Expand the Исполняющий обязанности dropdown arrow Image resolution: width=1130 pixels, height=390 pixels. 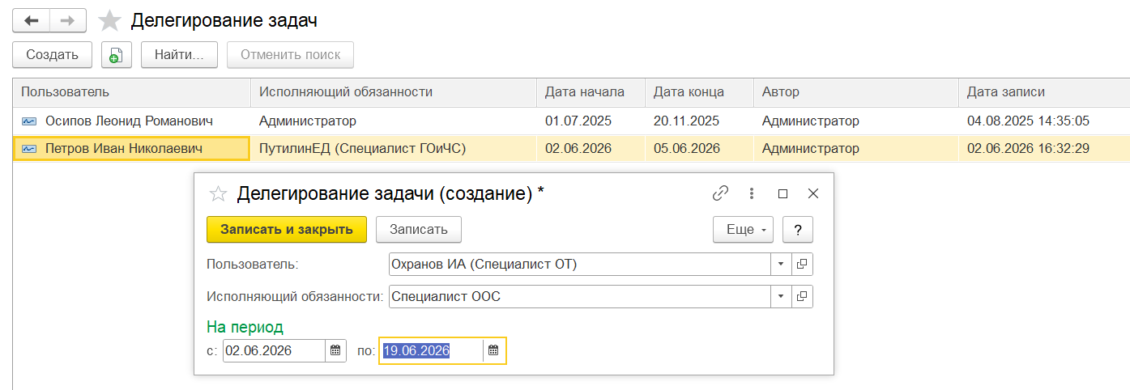click(x=781, y=296)
